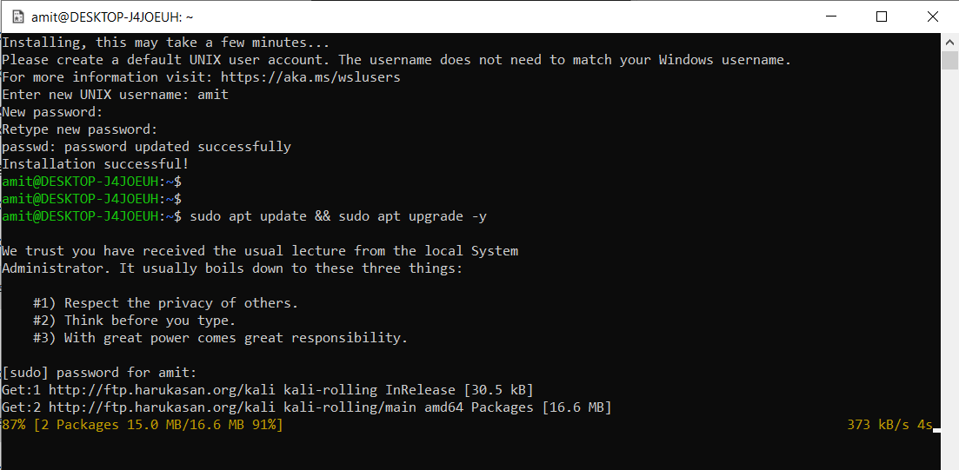
Task: Close the amit@DESKTOP-J4JOEUH terminal window
Action: [x=933, y=17]
